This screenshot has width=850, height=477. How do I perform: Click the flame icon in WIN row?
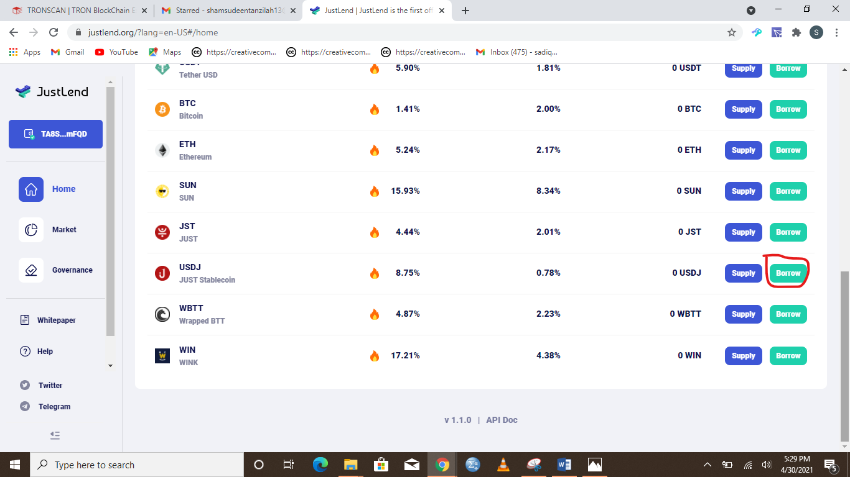coord(375,356)
